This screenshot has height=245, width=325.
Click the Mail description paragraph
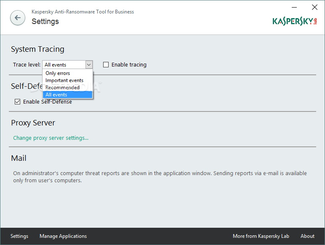pyautogui.click(x=160, y=177)
